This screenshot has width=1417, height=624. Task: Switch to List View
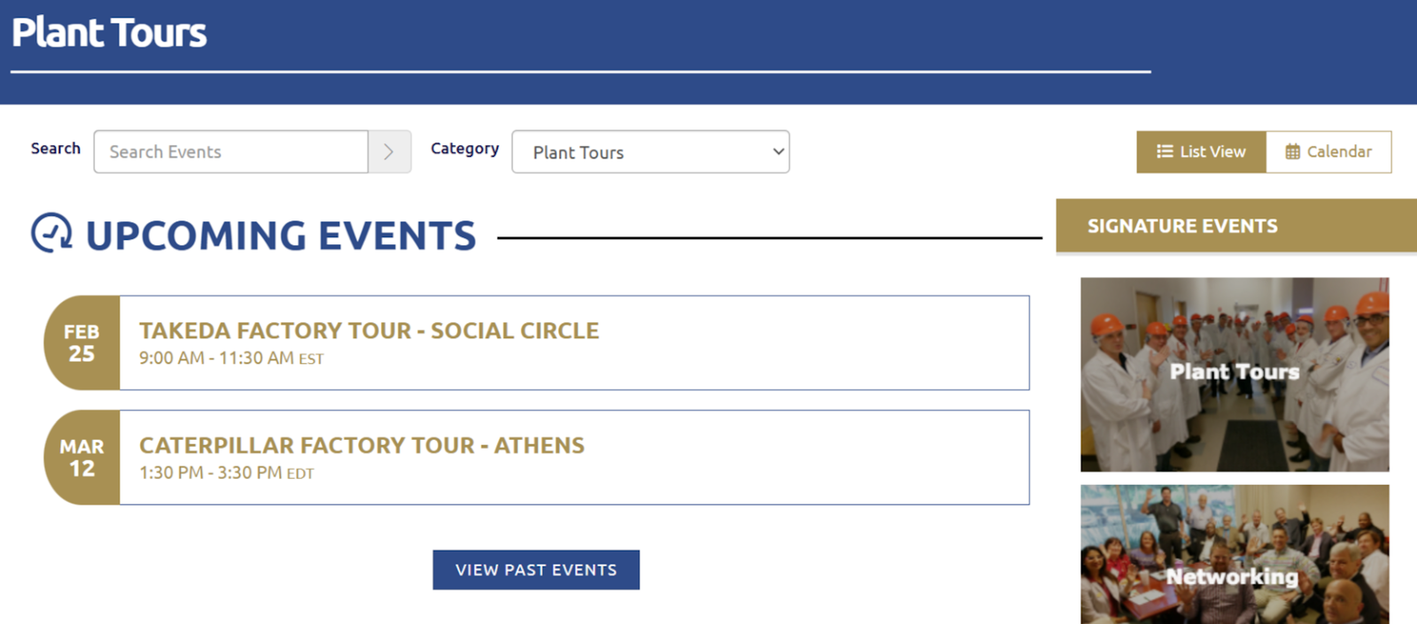[1200, 151]
